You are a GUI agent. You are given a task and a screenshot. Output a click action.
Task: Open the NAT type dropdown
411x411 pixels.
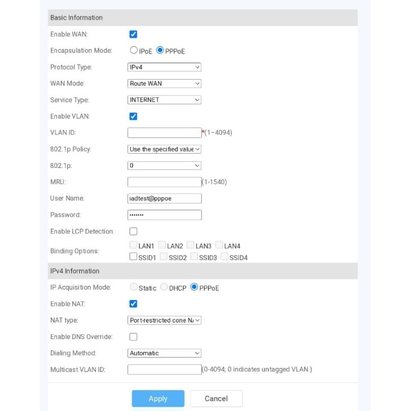click(x=164, y=321)
